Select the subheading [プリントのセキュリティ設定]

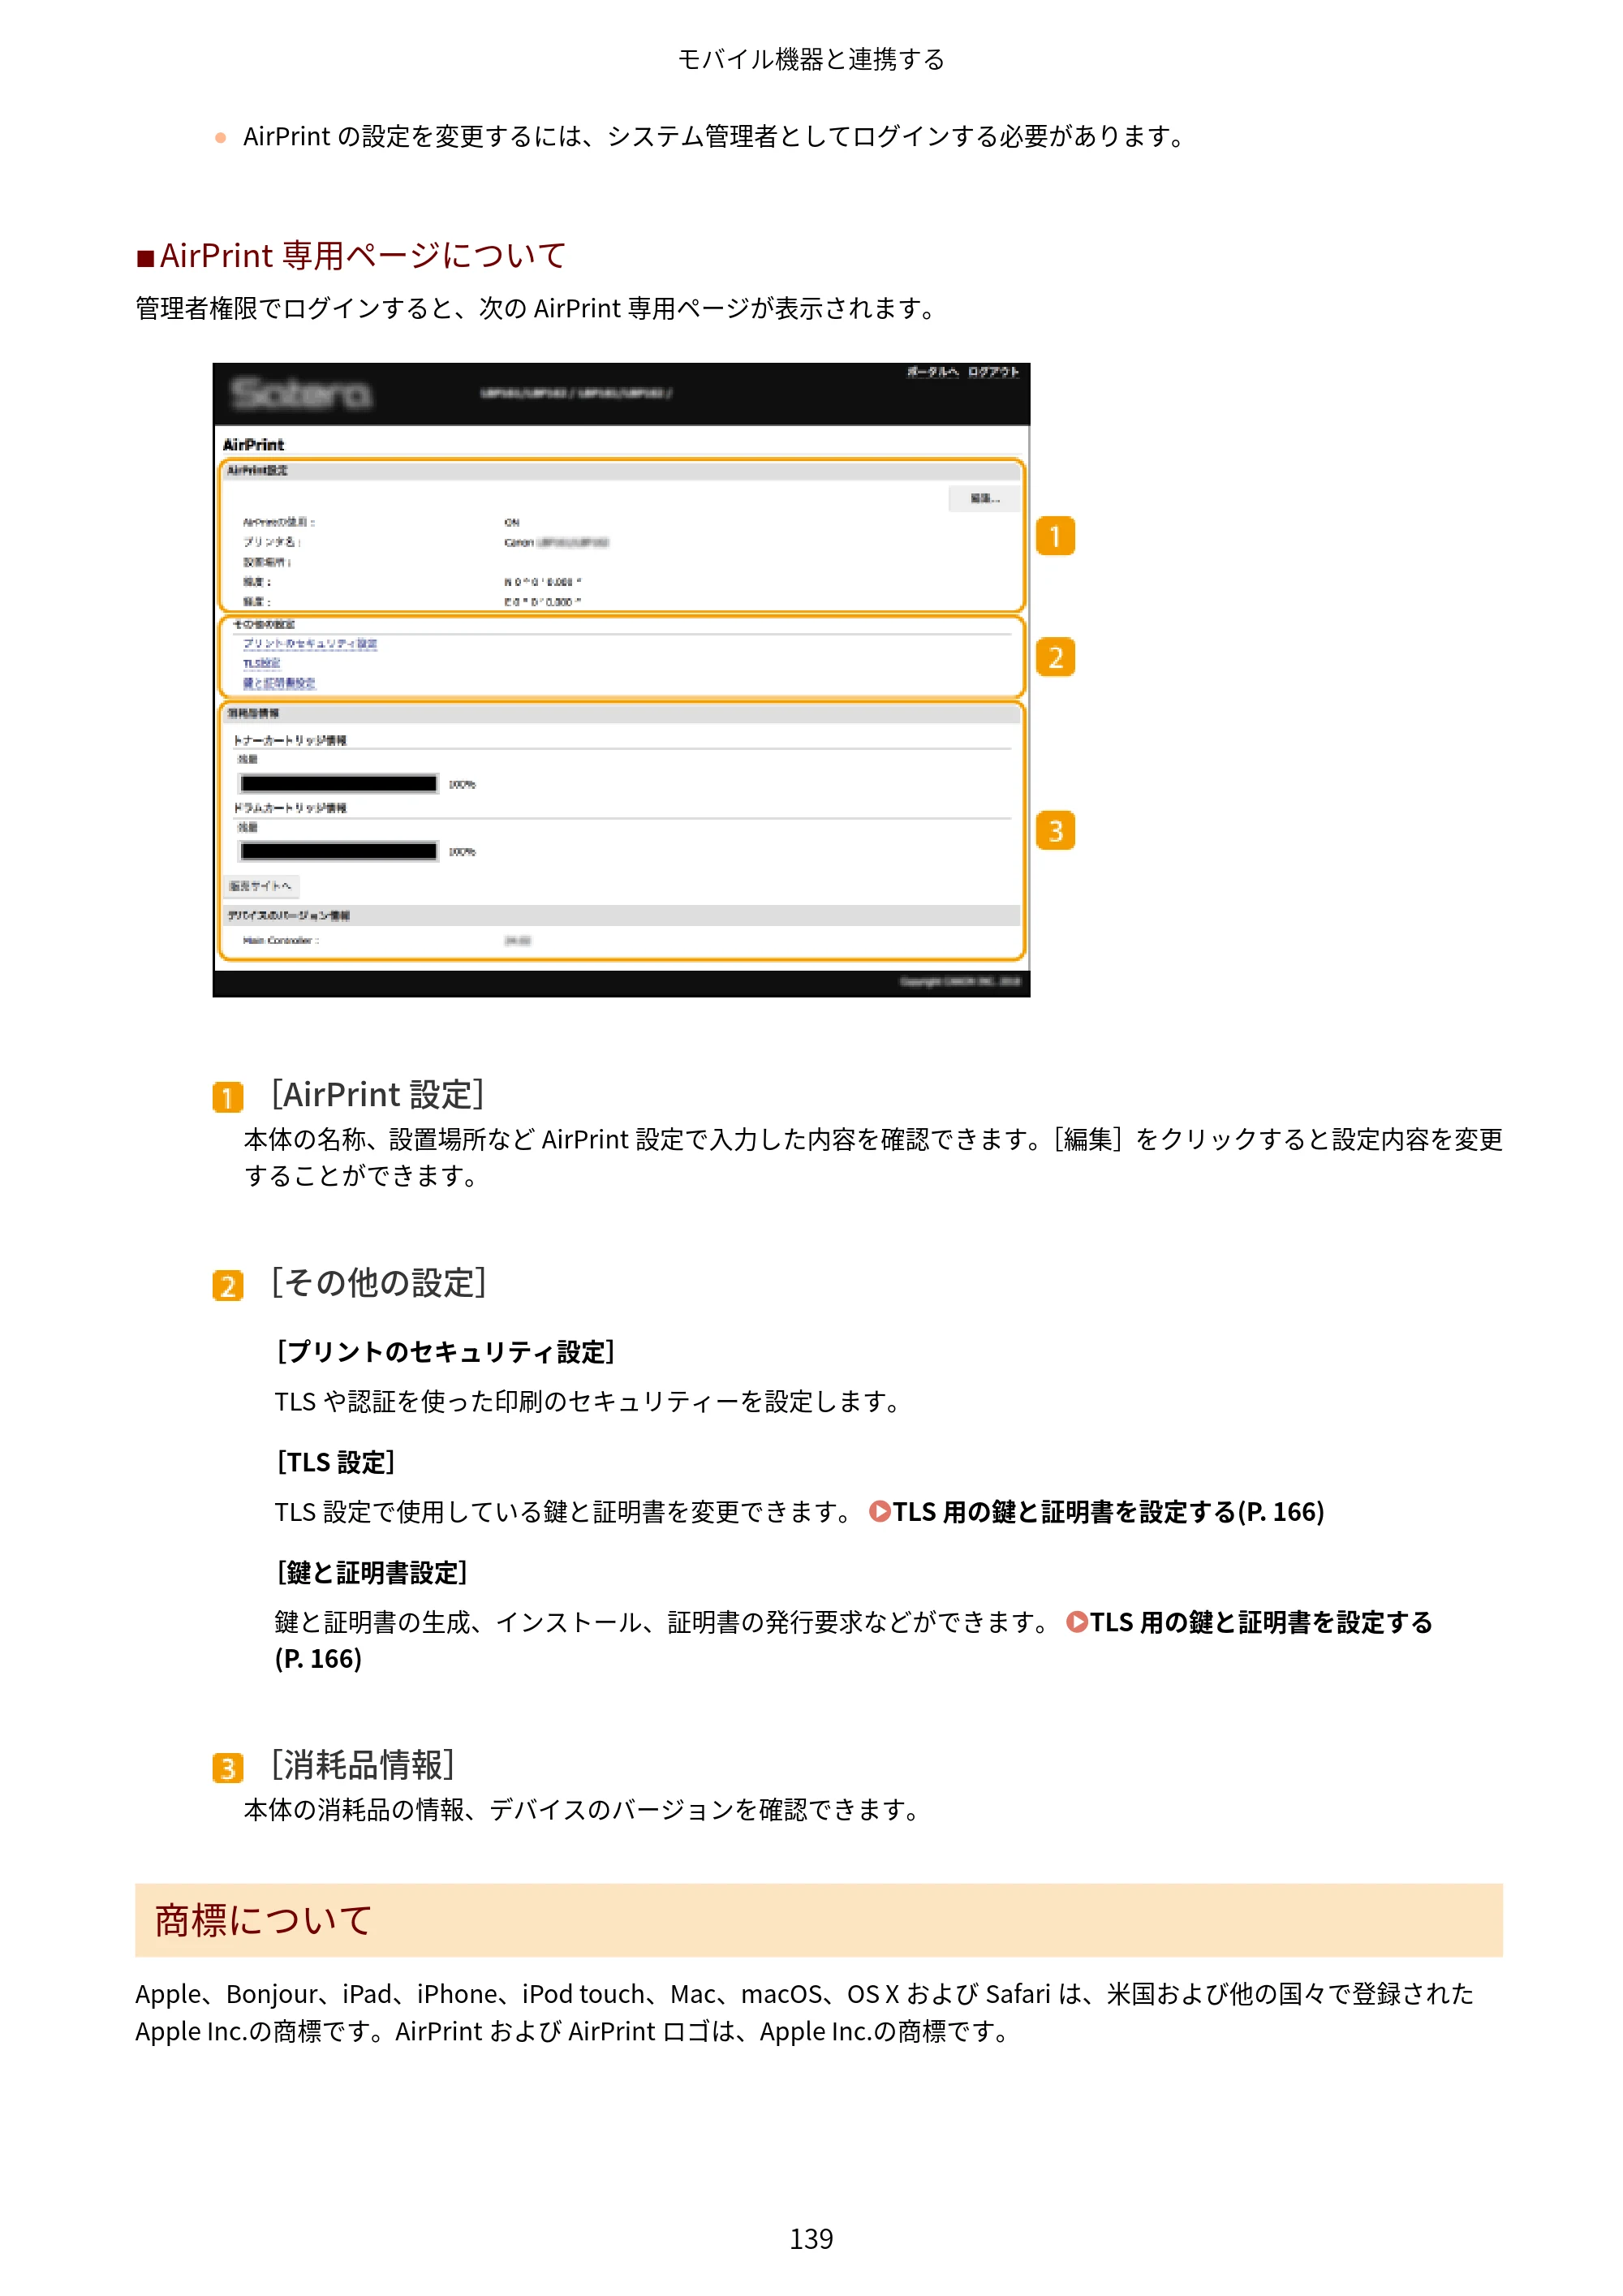[445, 1352]
